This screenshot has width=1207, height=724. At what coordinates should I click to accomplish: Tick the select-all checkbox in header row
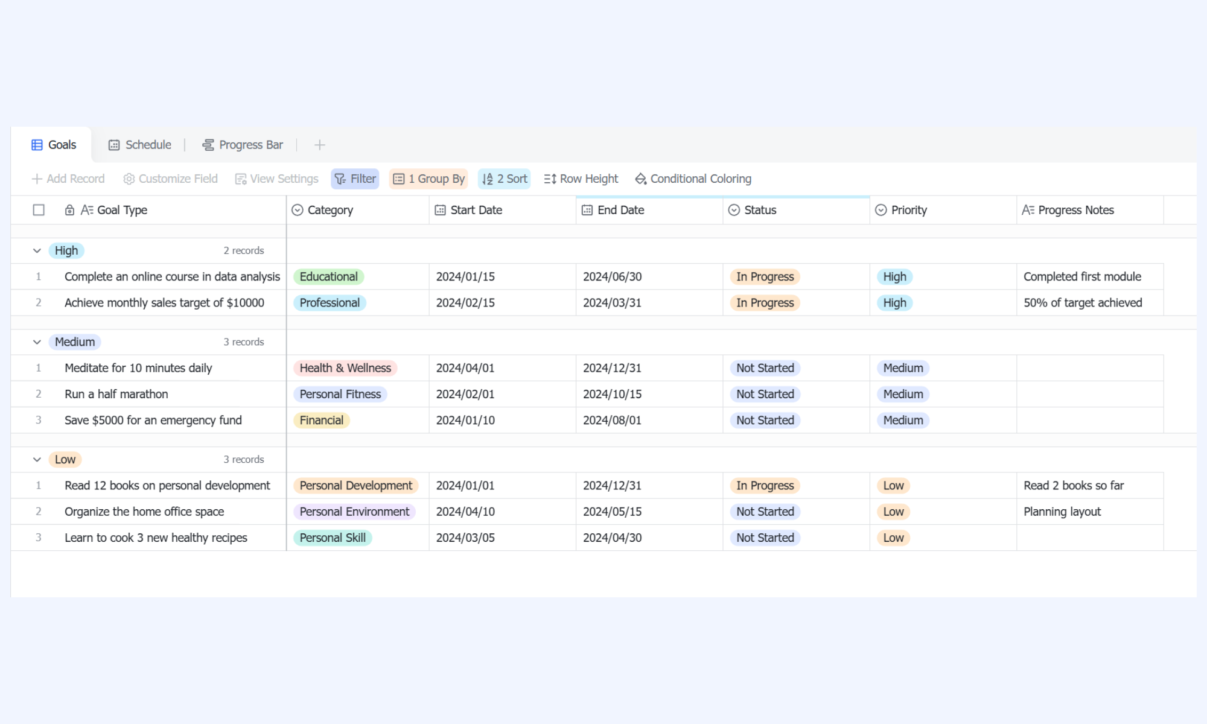[x=39, y=210]
